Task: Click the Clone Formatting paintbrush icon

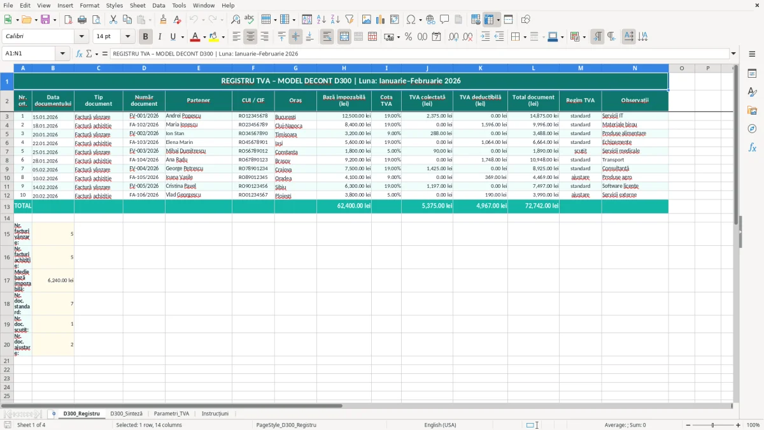Action: pos(164,20)
